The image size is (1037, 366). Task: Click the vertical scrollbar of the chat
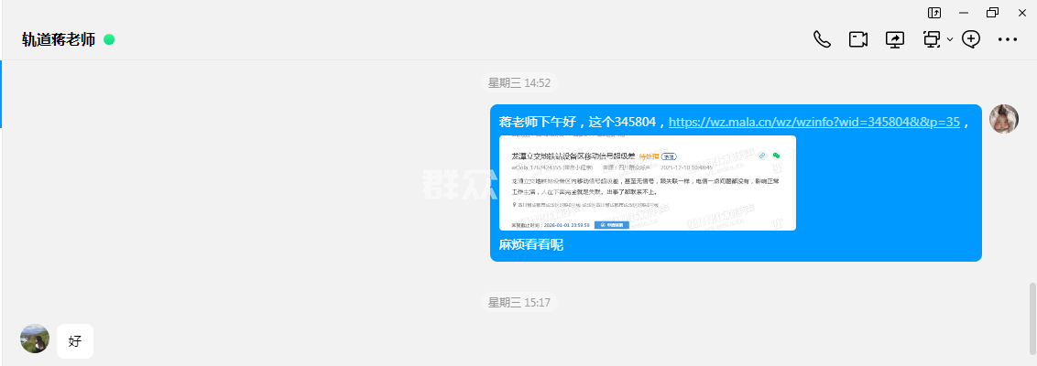(x=1032, y=316)
